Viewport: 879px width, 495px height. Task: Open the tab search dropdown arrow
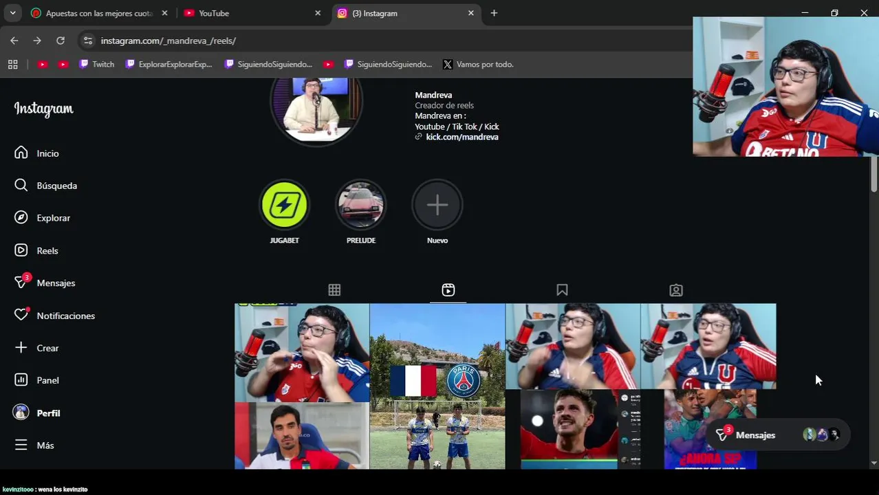12,13
